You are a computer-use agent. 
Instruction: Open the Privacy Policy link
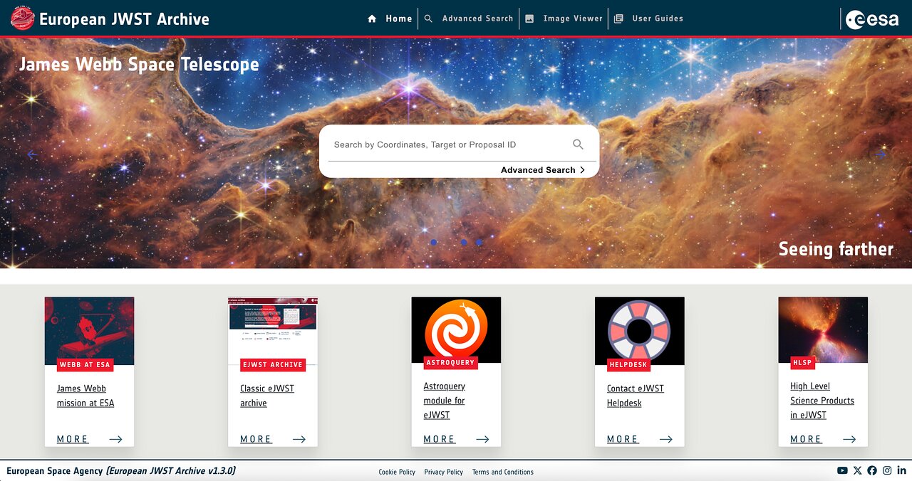tap(443, 472)
